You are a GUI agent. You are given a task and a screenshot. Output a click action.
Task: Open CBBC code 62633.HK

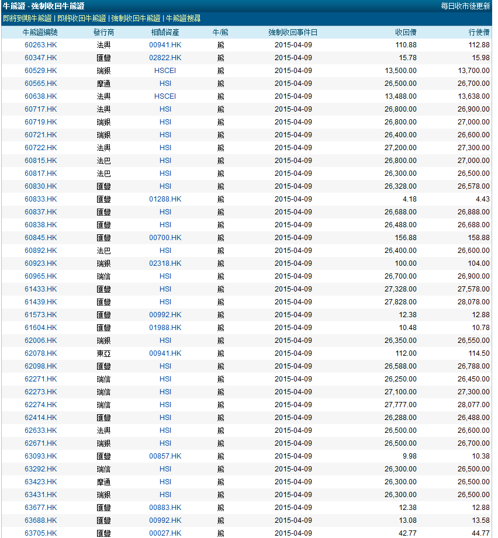41,431
